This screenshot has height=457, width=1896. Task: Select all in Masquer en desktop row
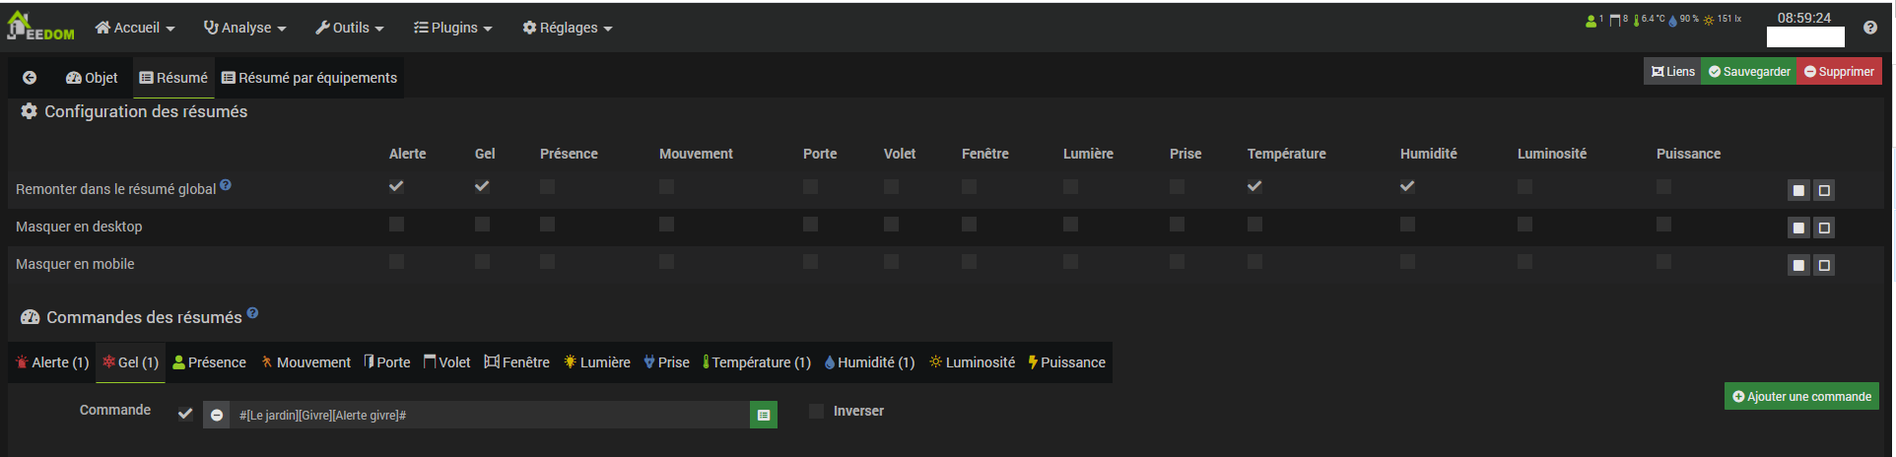(1798, 228)
